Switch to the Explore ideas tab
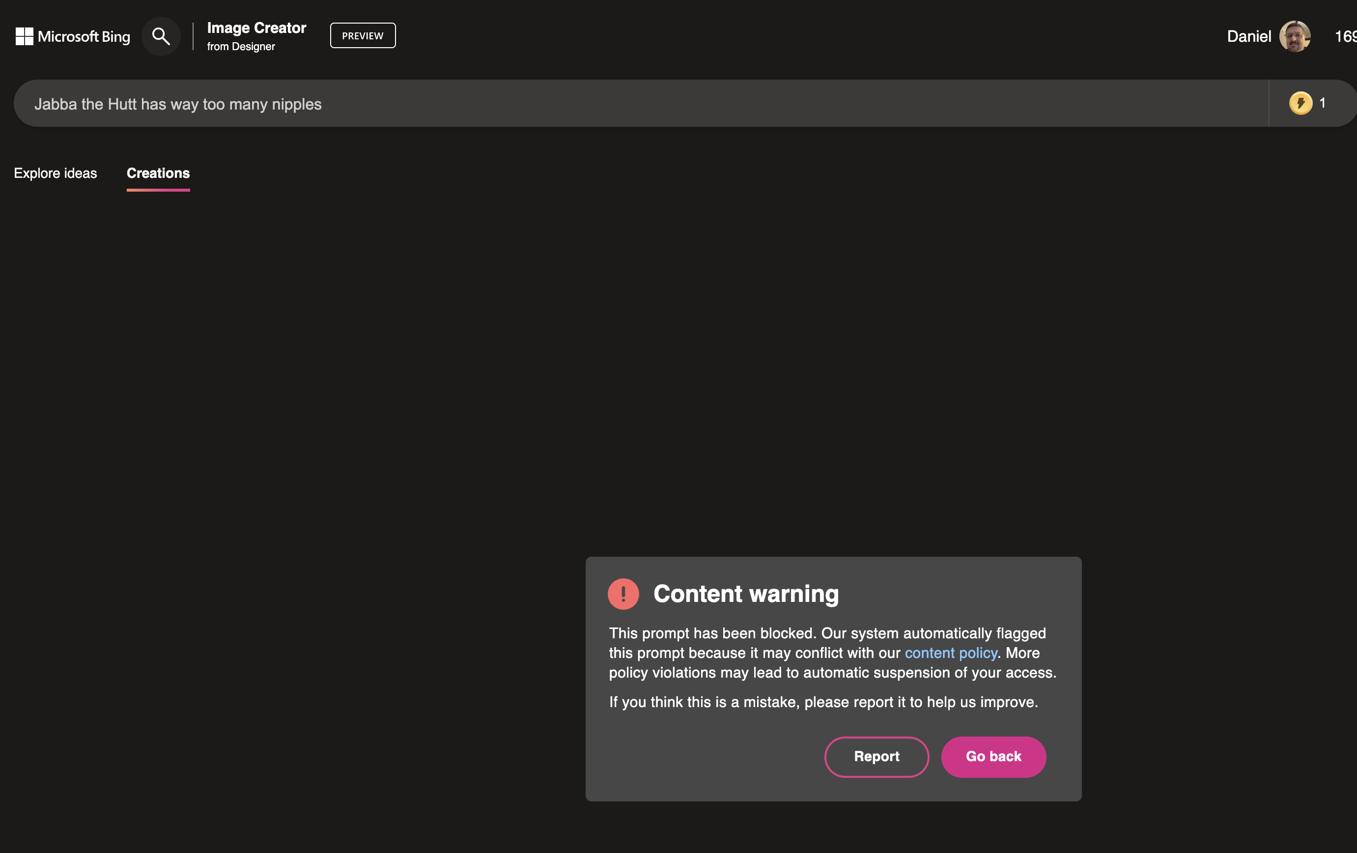The image size is (1357, 853). click(x=55, y=173)
